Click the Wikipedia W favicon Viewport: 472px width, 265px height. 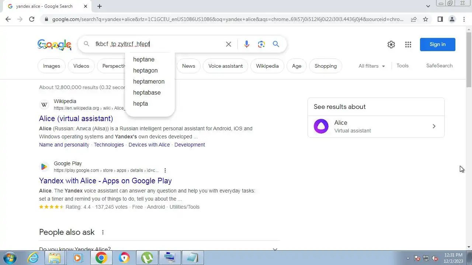(x=44, y=105)
